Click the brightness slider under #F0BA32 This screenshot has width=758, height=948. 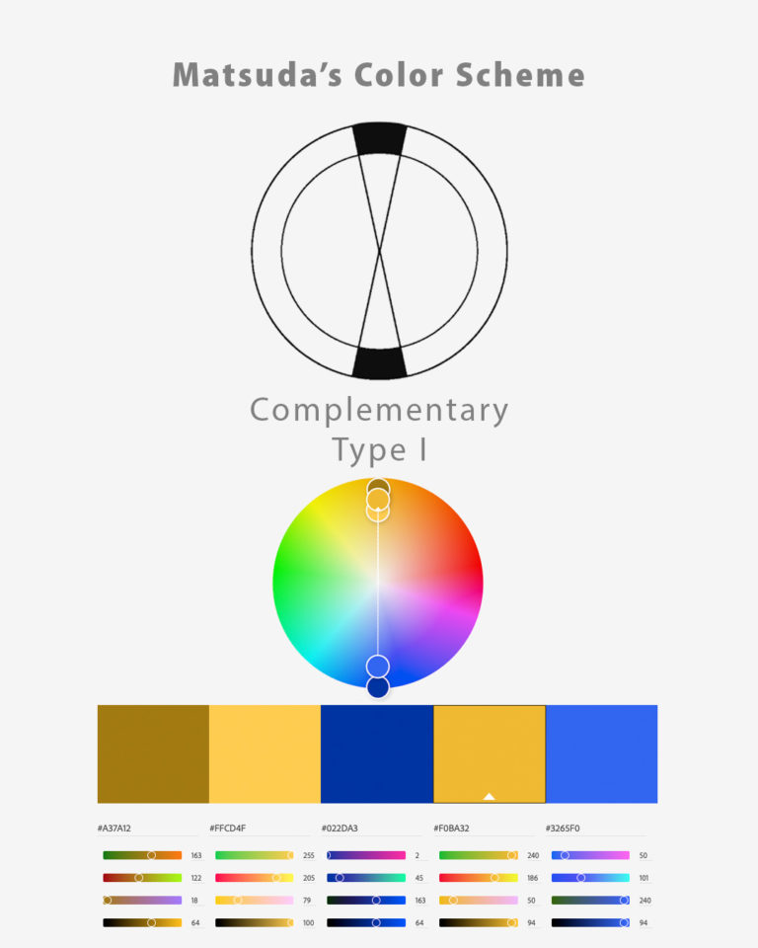(478, 922)
